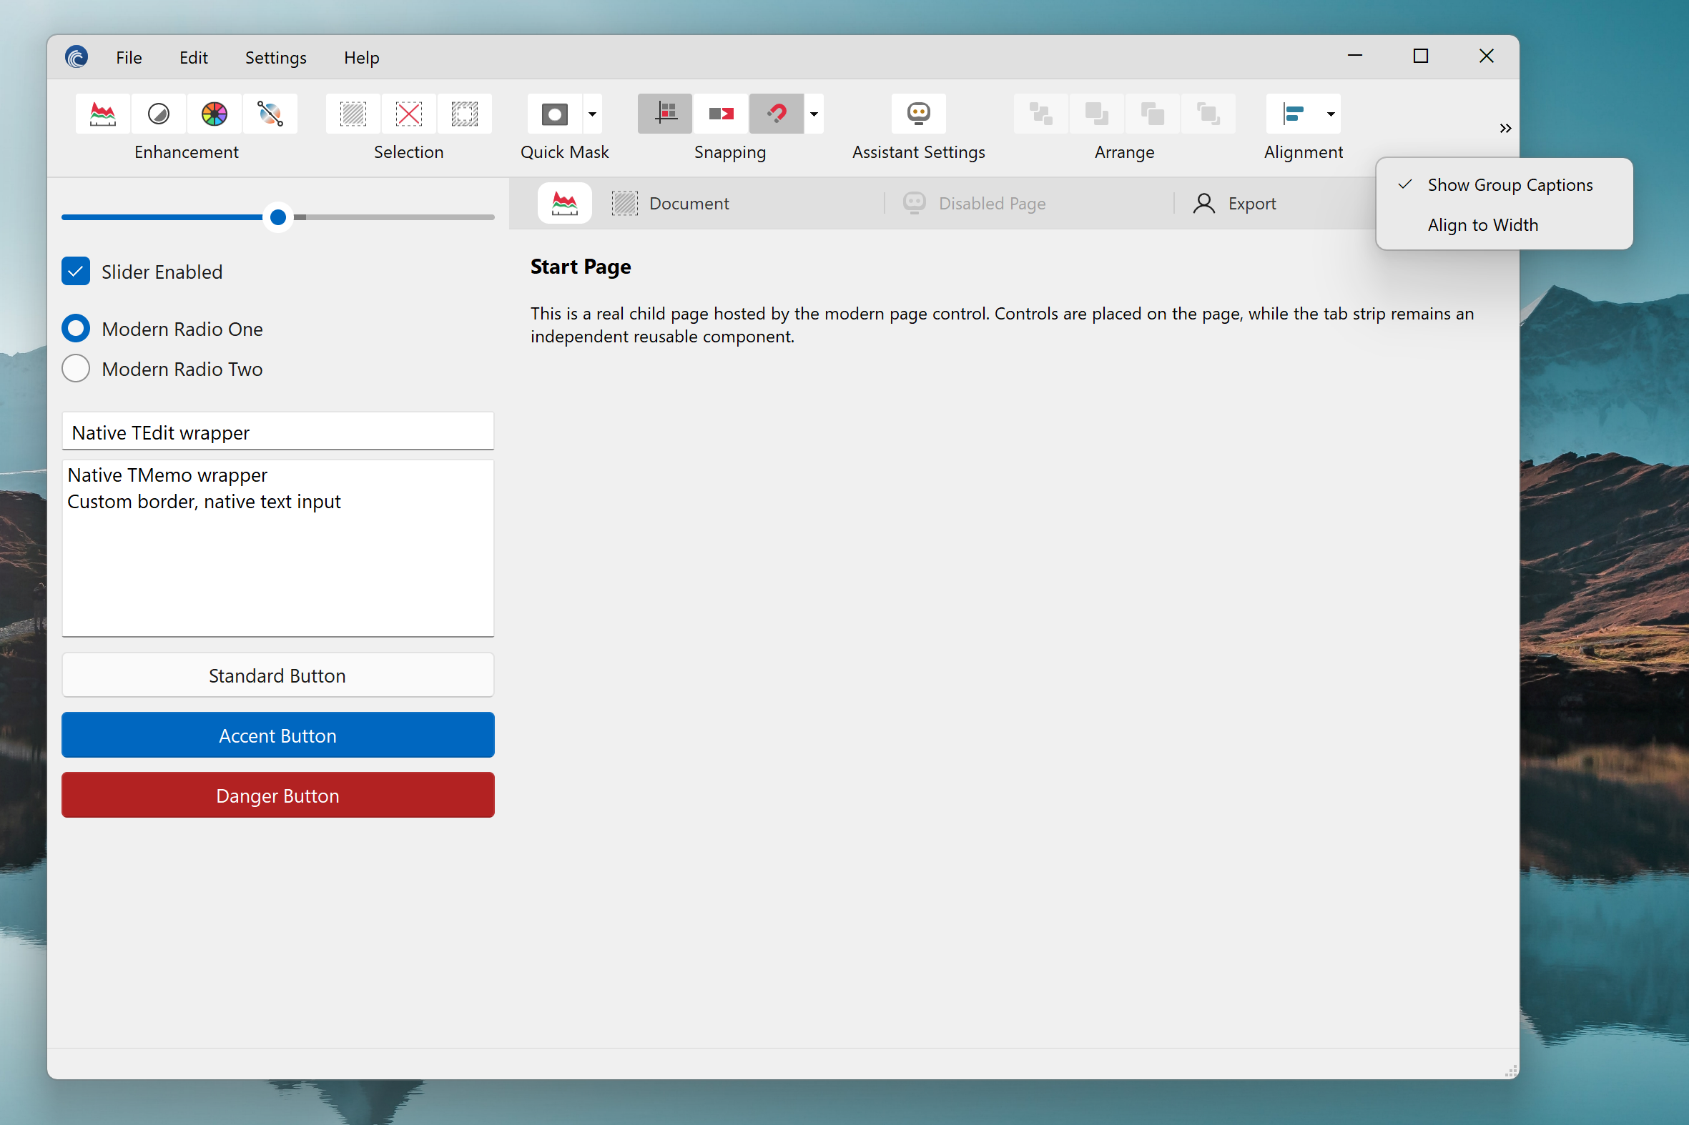Click the window resize grip in the corner

1510,1071
